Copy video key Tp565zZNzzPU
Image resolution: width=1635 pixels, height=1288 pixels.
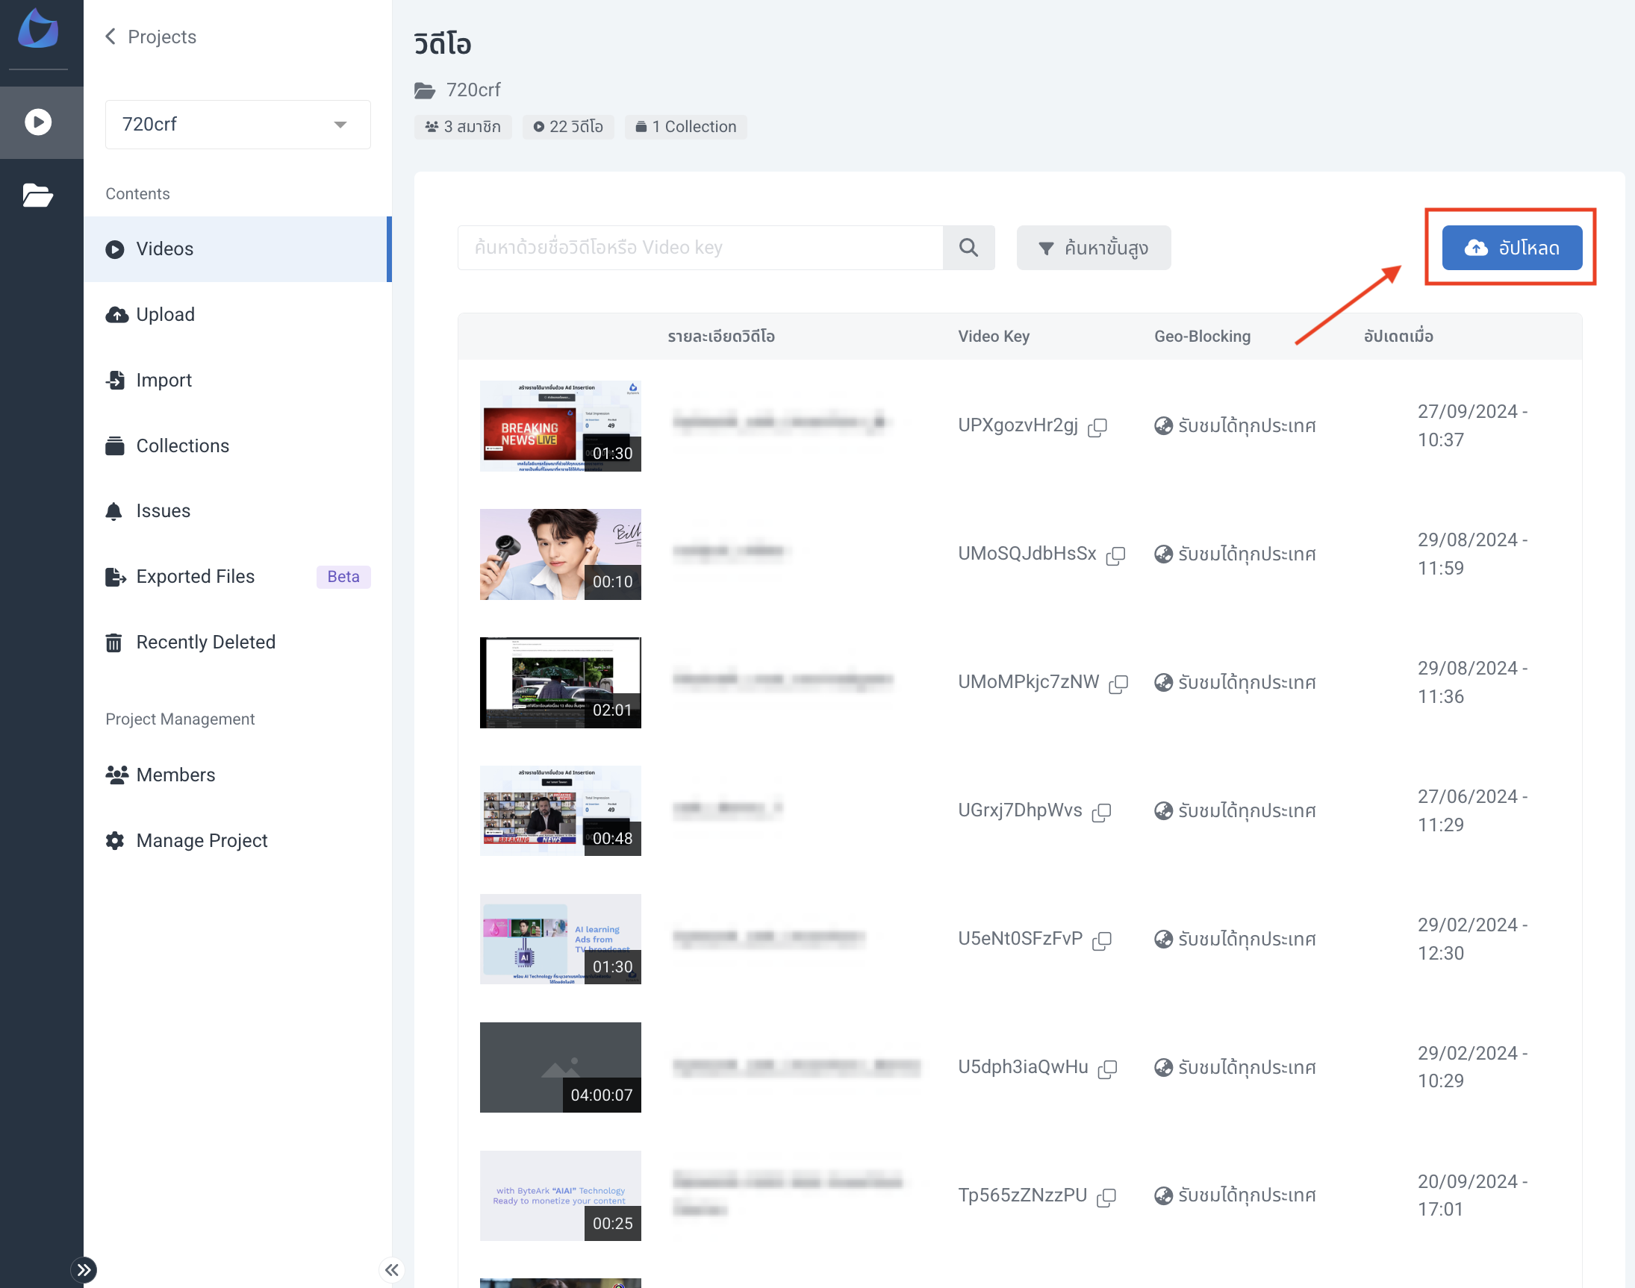(1106, 1197)
